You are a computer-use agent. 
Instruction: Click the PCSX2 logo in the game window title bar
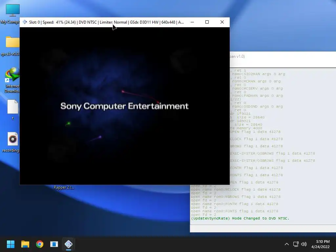click(25, 22)
